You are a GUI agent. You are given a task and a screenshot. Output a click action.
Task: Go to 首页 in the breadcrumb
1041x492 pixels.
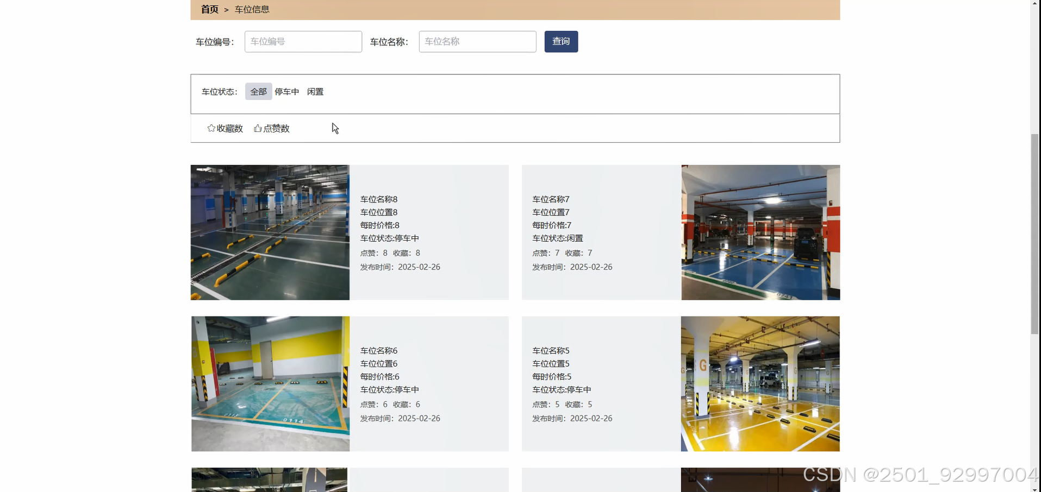click(210, 9)
